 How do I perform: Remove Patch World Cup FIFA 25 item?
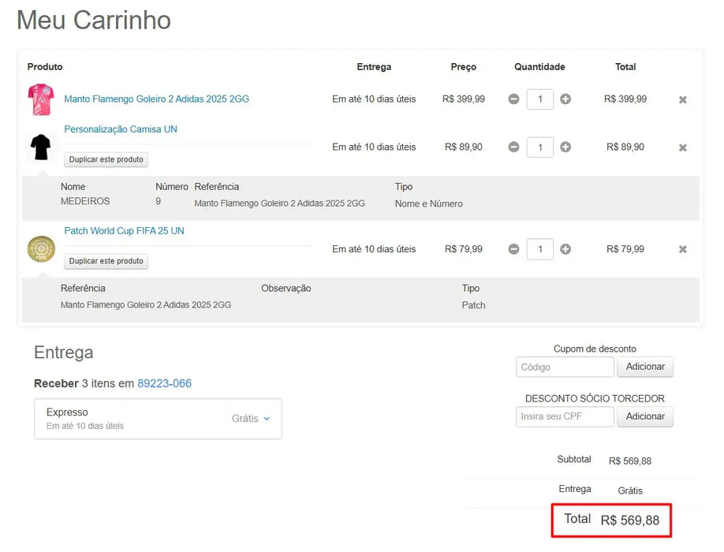coord(682,248)
